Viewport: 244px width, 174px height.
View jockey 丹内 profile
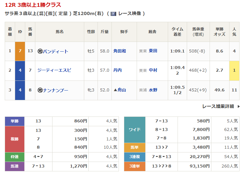pos(117,70)
